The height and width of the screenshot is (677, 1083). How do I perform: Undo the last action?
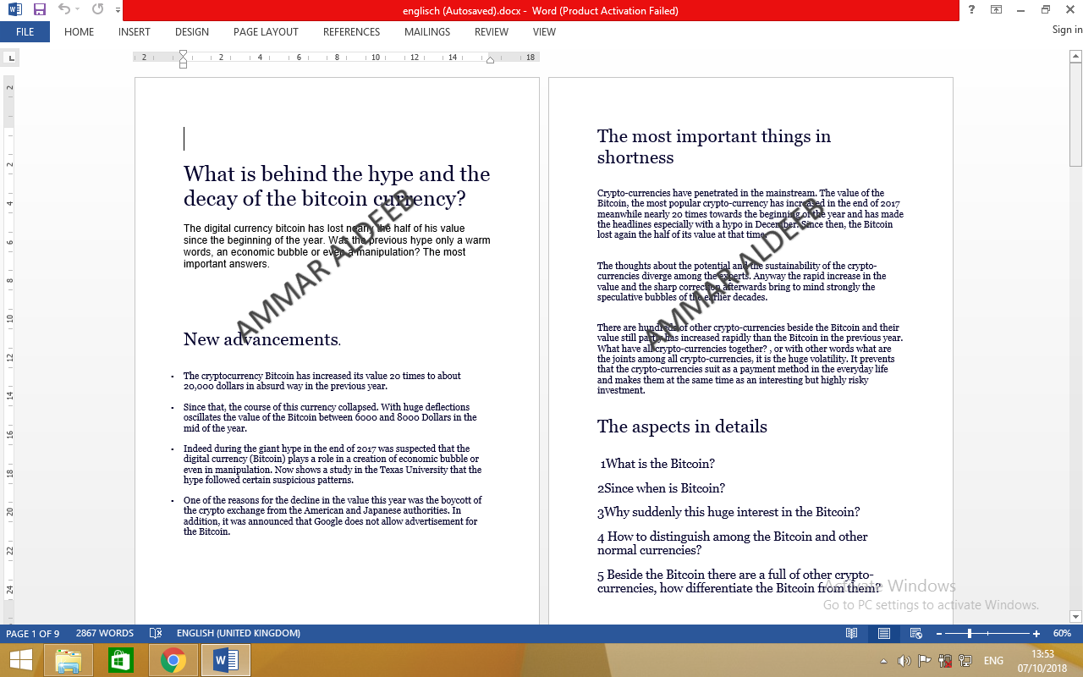click(63, 10)
